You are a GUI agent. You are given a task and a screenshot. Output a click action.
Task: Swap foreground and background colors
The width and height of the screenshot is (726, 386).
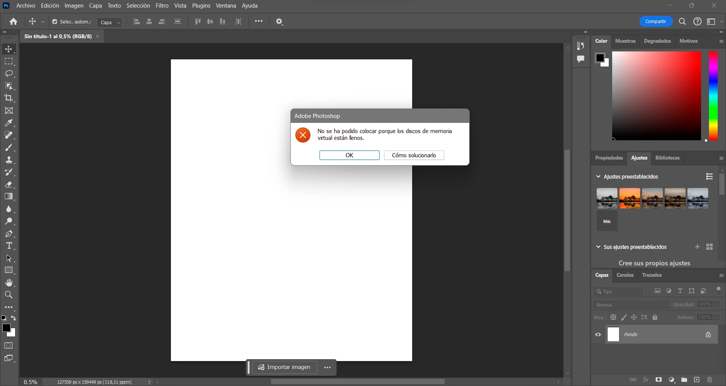click(14, 318)
